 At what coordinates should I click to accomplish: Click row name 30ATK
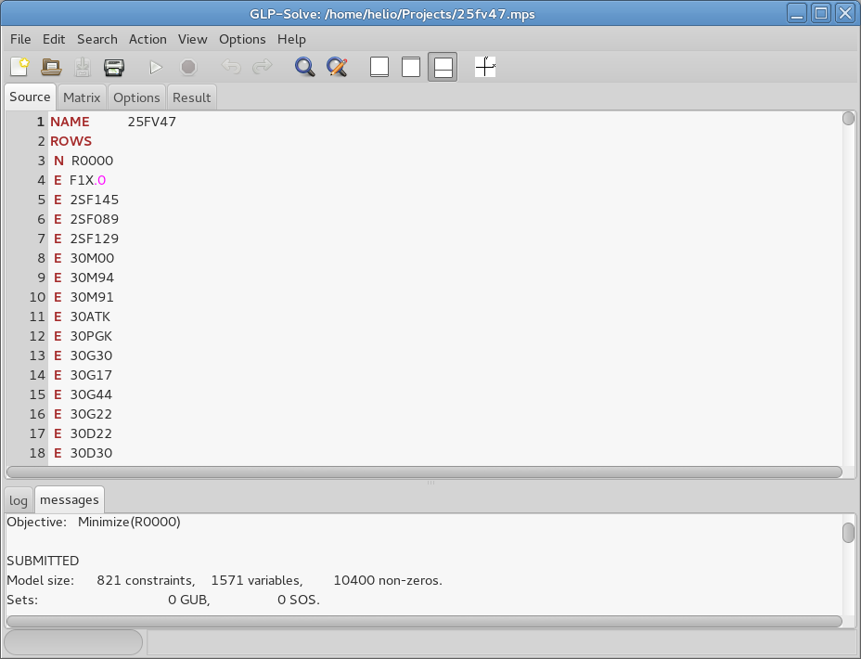pos(90,317)
